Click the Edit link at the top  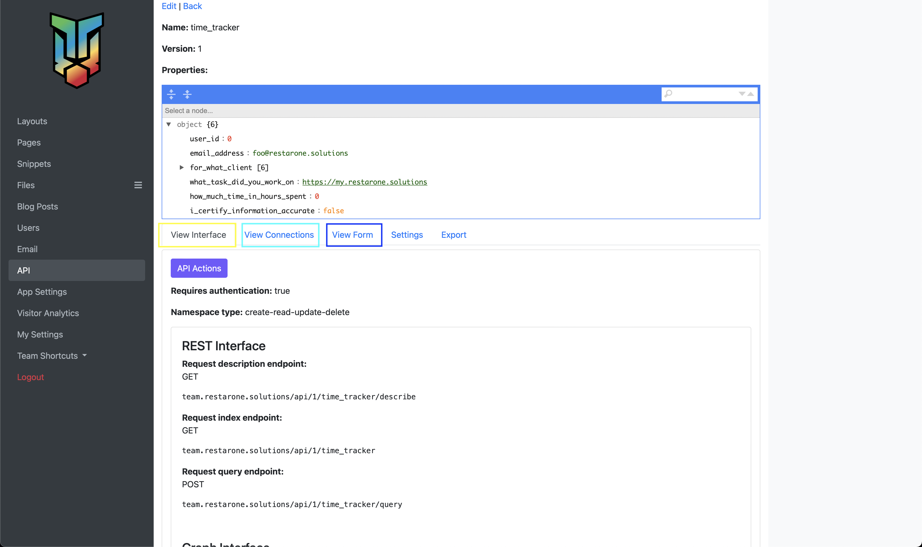169,6
